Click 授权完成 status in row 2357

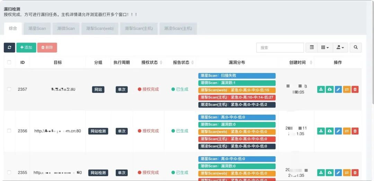[x=148, y=89]
